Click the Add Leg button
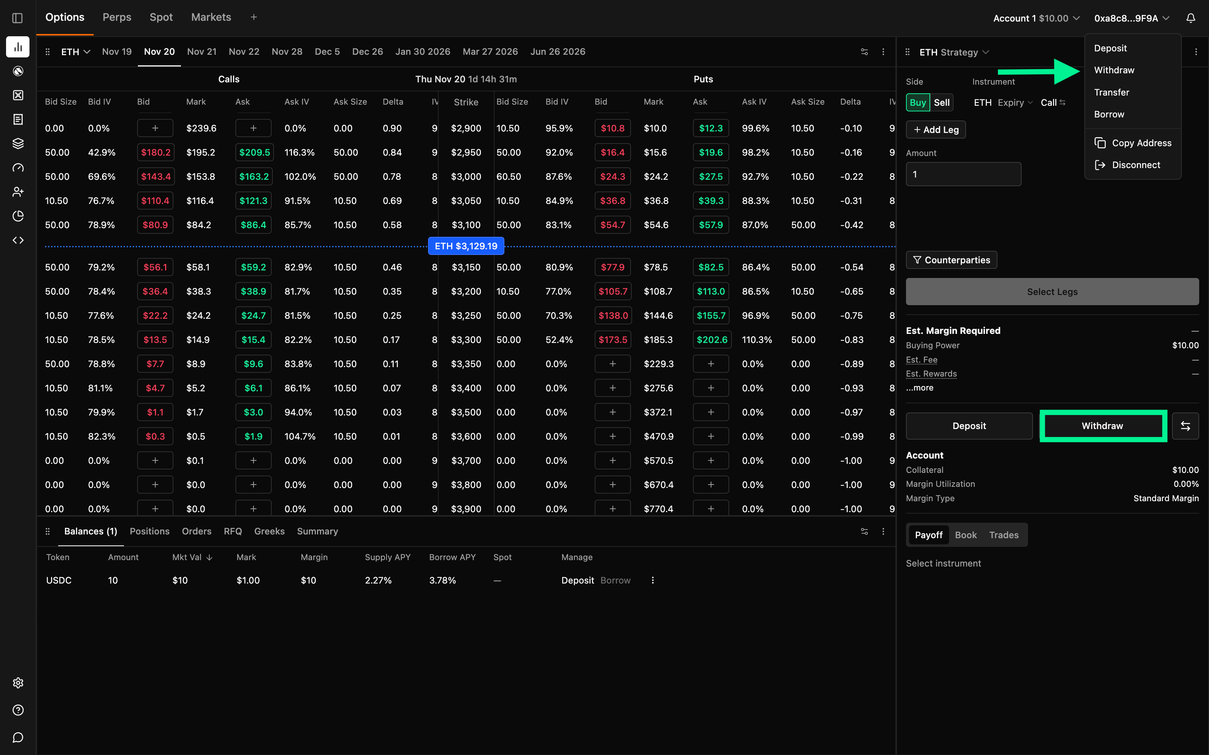The height and width of the screenshot is (755, 1209). 935,130
